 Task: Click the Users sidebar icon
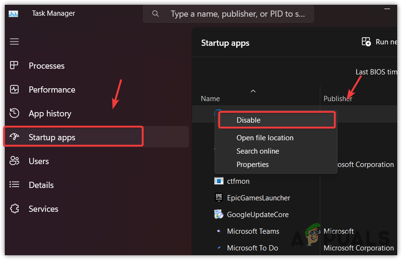click(14, 161)
